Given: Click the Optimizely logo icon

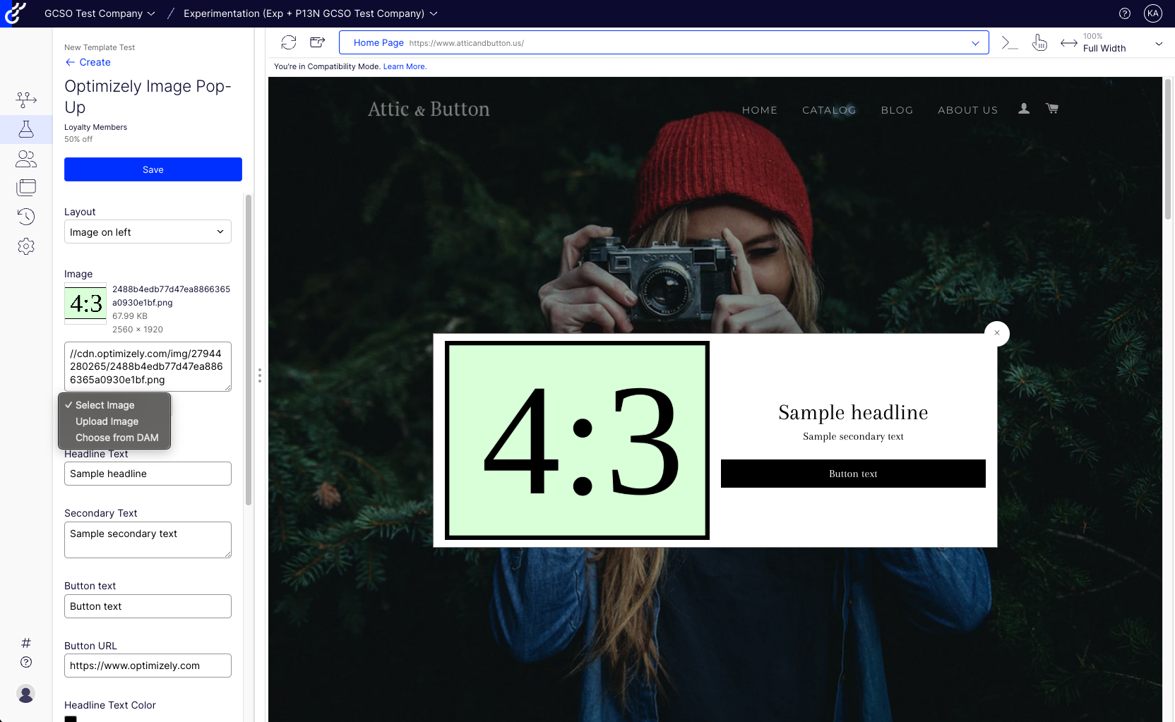Looking at the screenshot, I should (15, 13).
